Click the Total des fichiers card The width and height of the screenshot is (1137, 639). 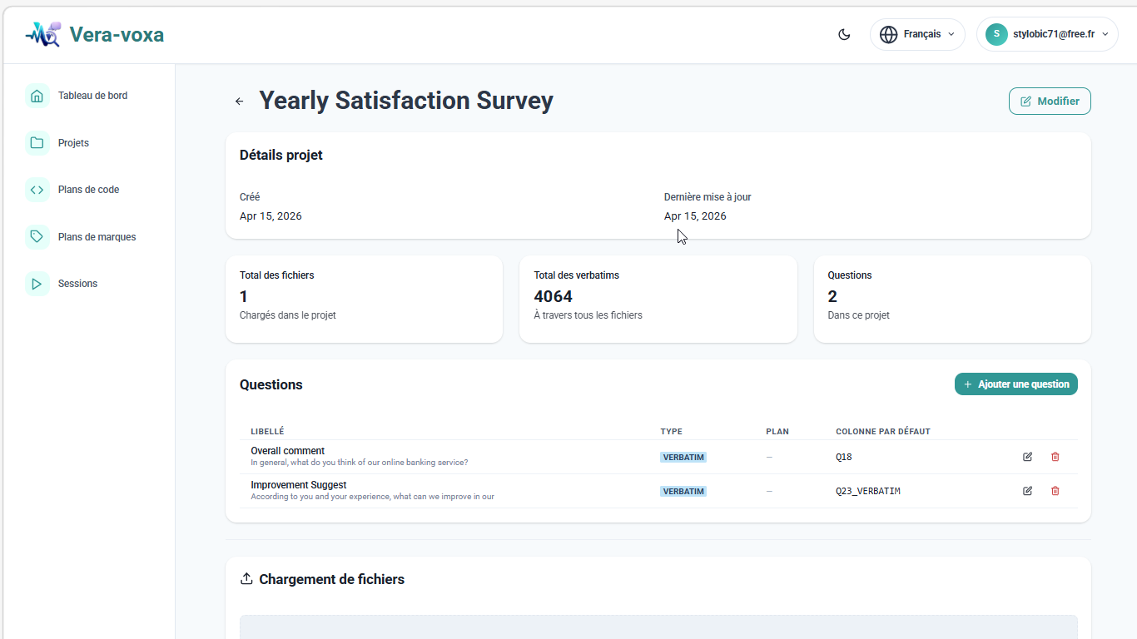pyautogui.click(x=364, y=299)
